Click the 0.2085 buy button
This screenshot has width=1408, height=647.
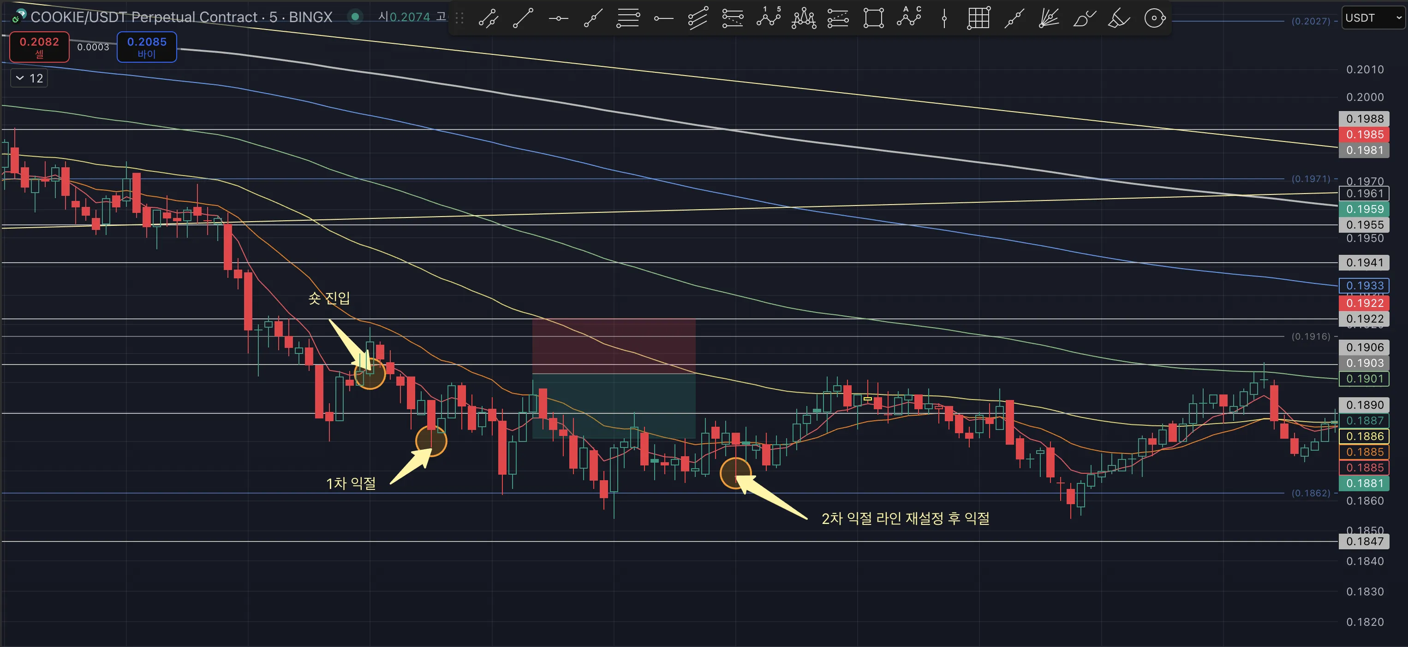point(147,47)
